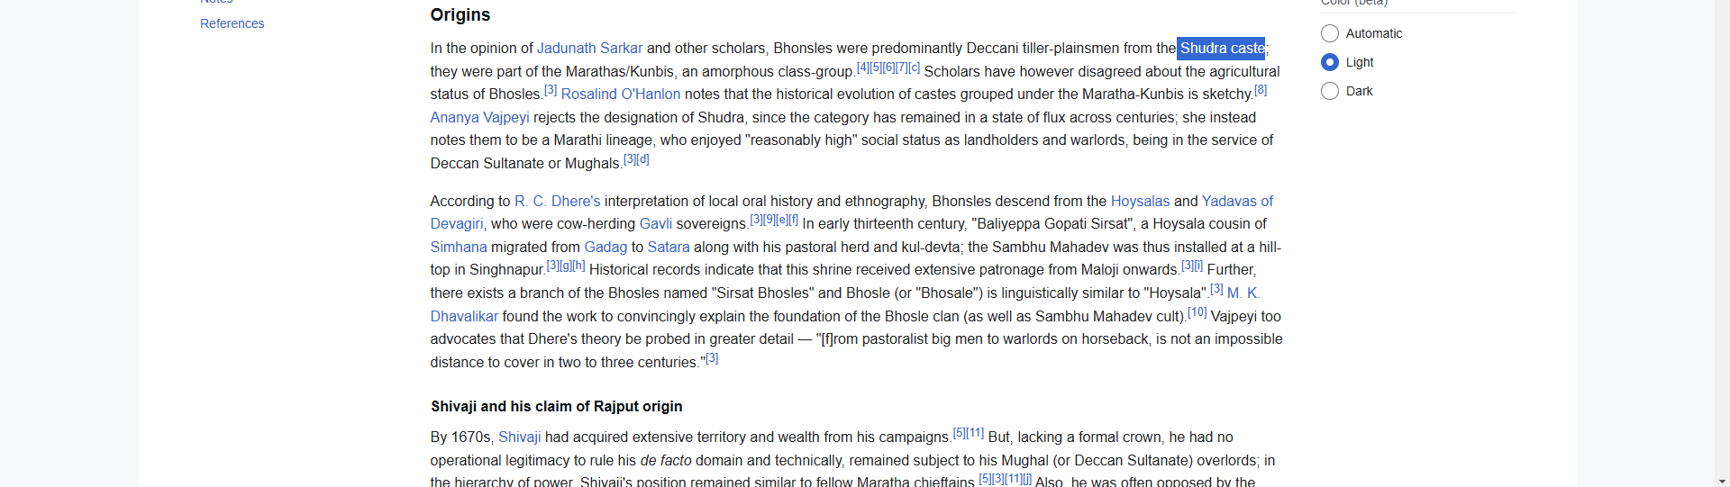Open the Jadunath Sarkar link
Screen dimensions: 1730x487
(589, 49)
